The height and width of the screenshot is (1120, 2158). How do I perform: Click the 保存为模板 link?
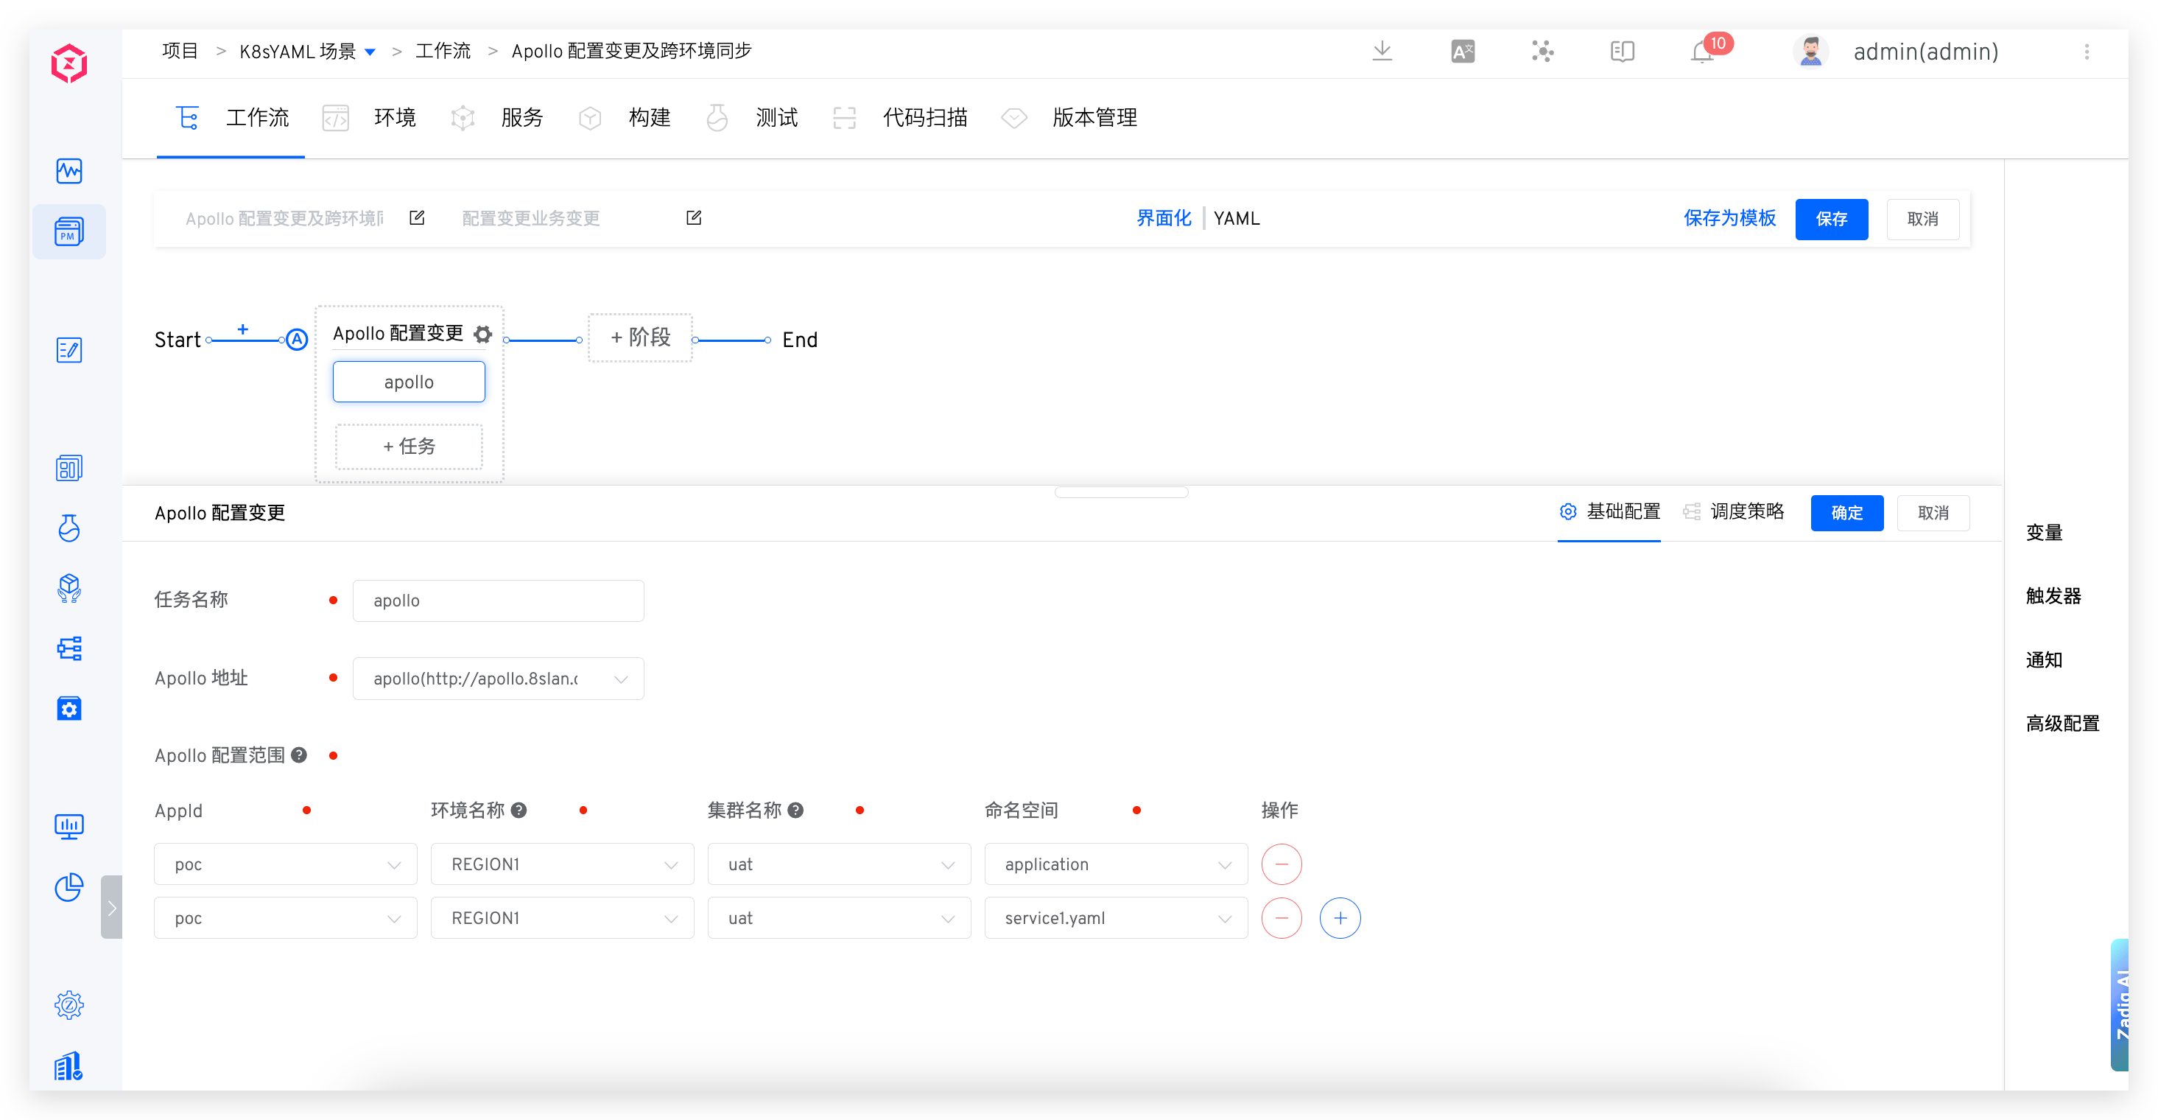pyautogui.click(x=1729, y=219)
